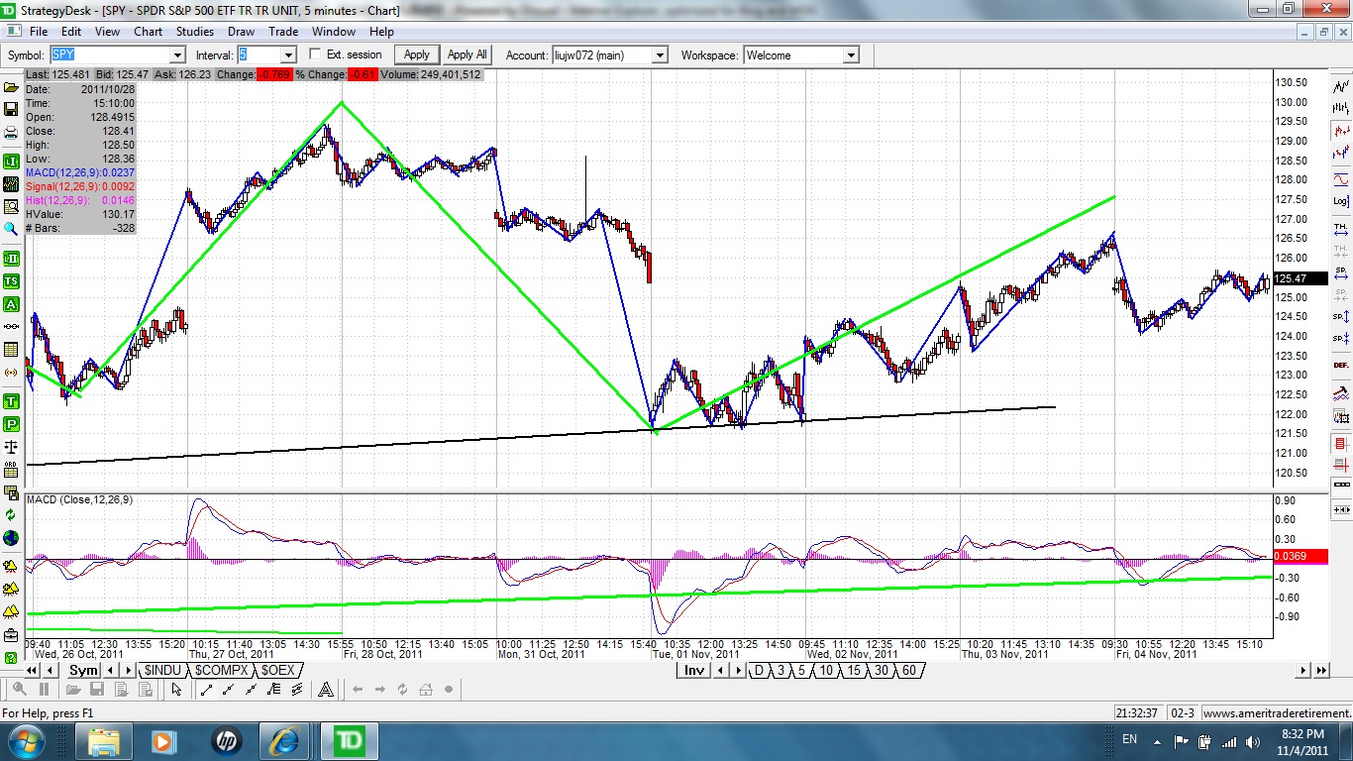The width and height of the screenshot is (1353, 761).
Task: Click the green P icon in left toolbar
Action: (11, 424)
